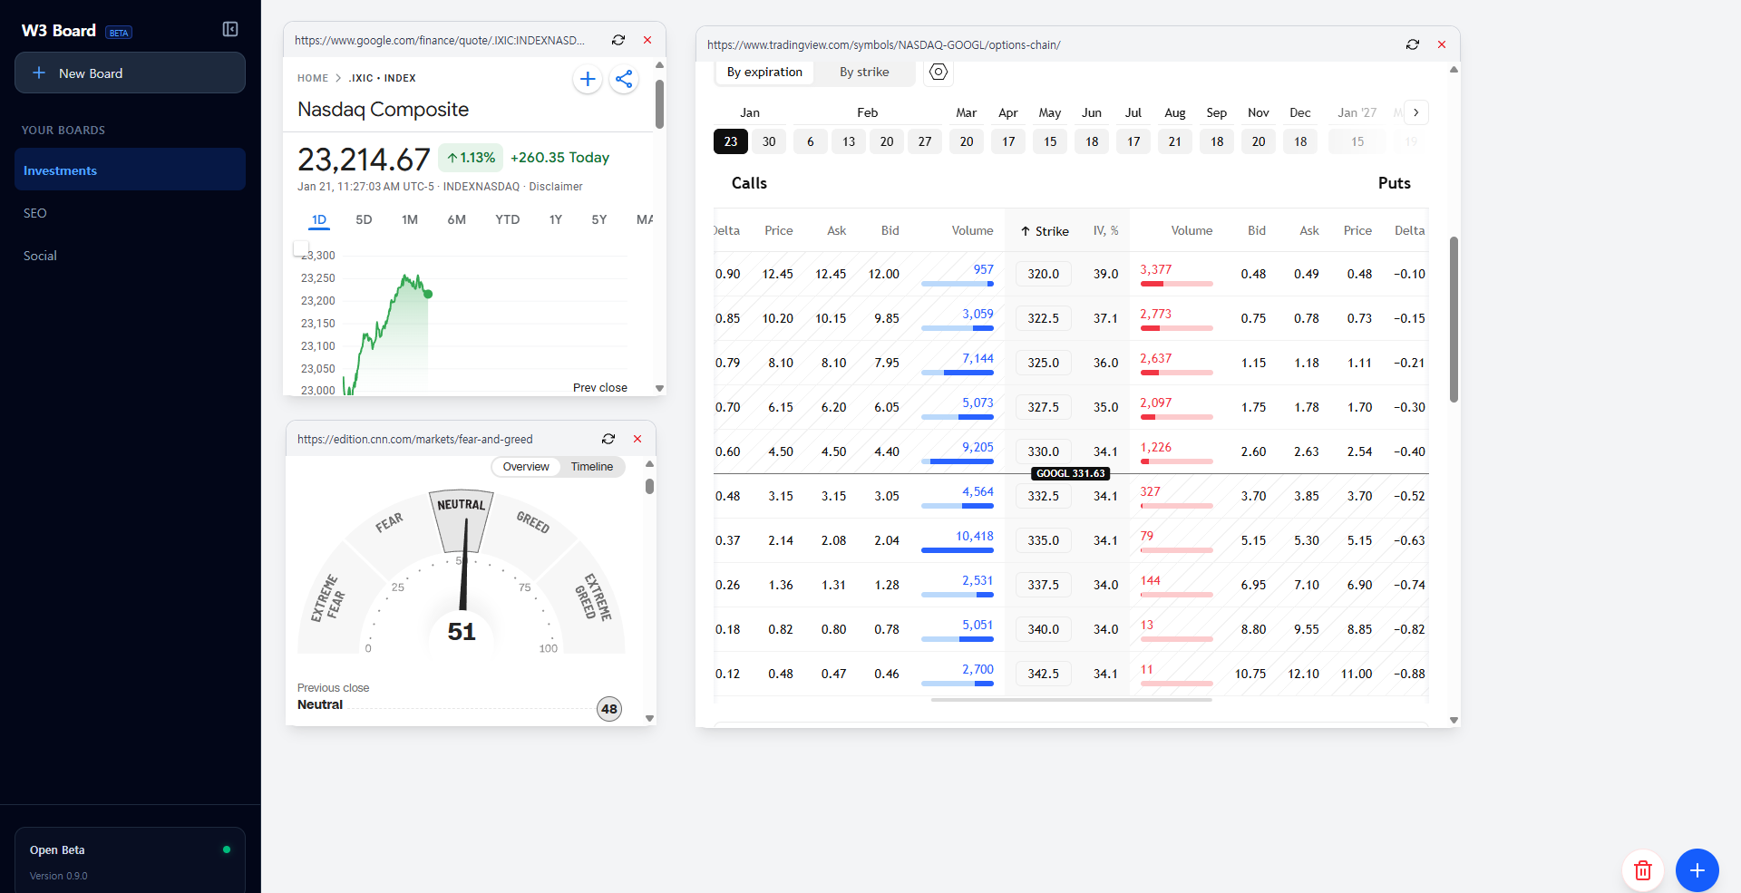Refresh the Nasdaq Composite widget
Screen dimensions: 1741x893
click(618, 40)
